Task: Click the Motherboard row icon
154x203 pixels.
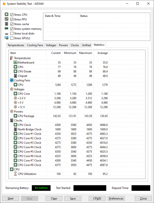Action: click(x=16, y=62)
